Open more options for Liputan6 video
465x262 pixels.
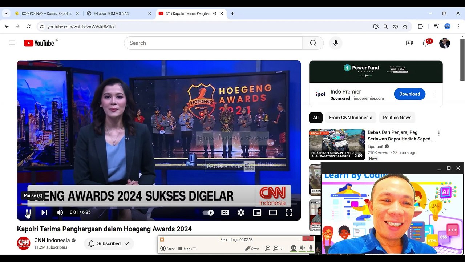click(439, 133)
